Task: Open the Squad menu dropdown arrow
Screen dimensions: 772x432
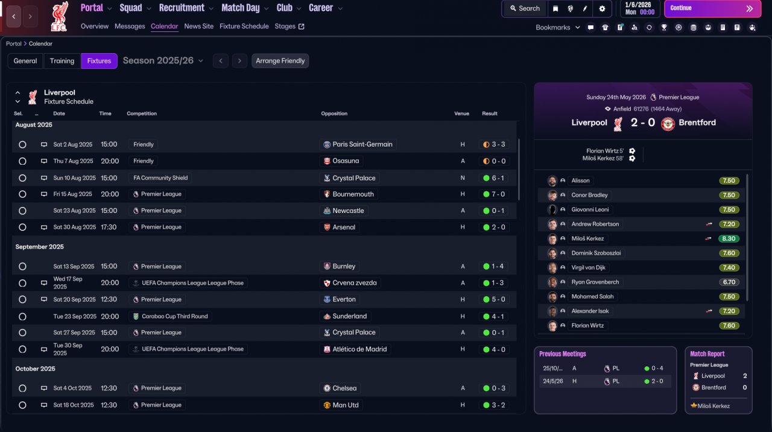Action: tap(148, 9)
